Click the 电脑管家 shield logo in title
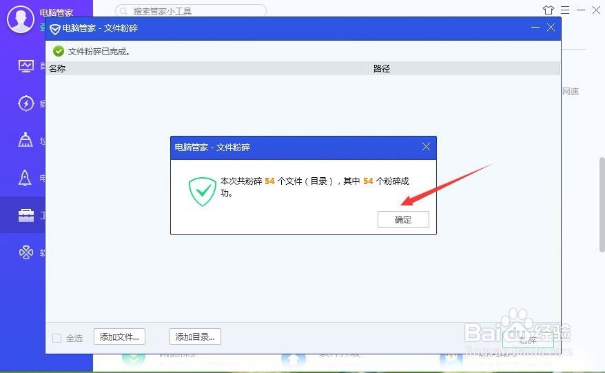Screen dimensions: 605x373 coord(55,29)
